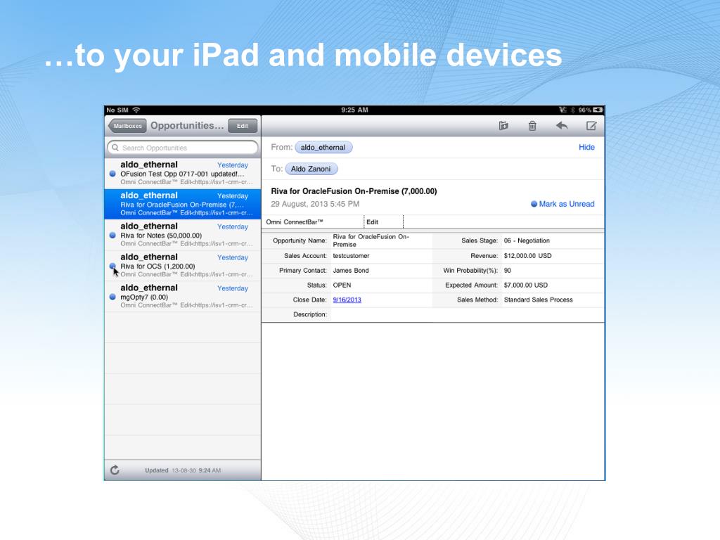Tap the move-to-folder icon in mail toolbar

click(503, 125)
